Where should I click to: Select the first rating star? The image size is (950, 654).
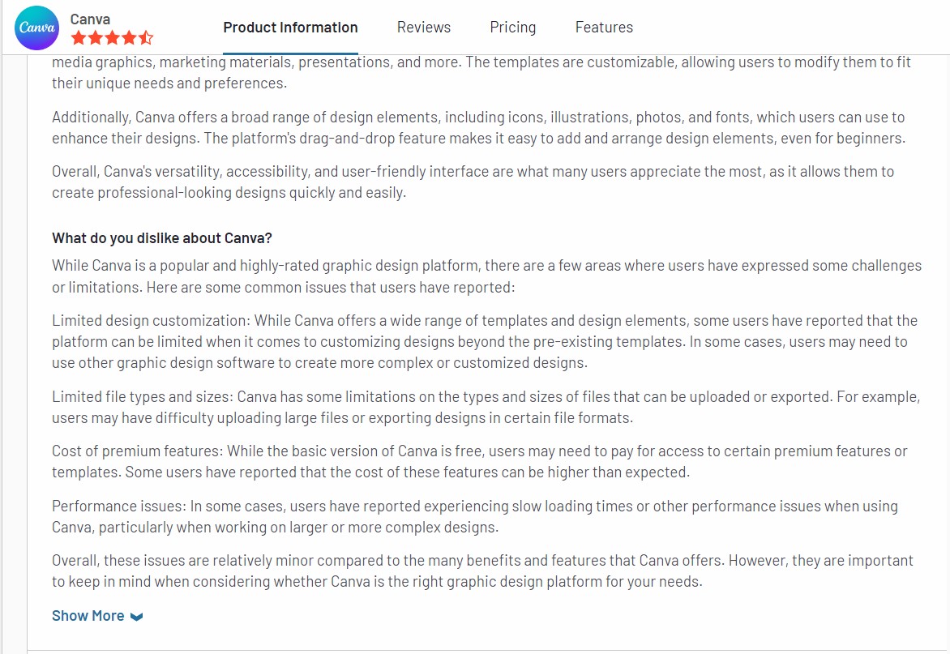click(x=78, y=37)
